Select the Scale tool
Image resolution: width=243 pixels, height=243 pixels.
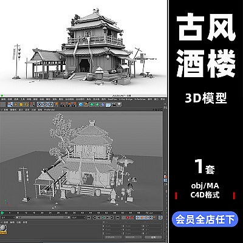tap(21, 104)
